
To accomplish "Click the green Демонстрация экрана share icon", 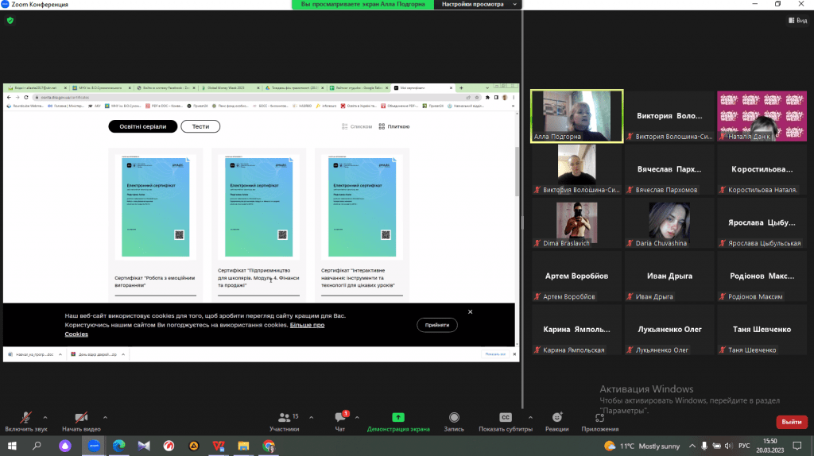I will 397,417.
